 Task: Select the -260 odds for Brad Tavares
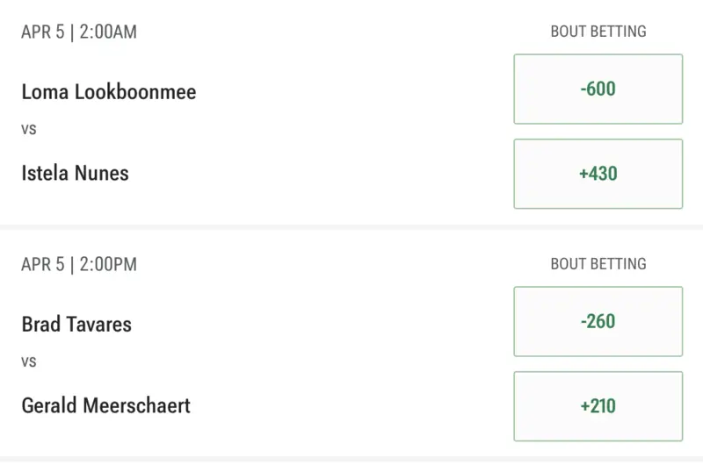point(598,322)
